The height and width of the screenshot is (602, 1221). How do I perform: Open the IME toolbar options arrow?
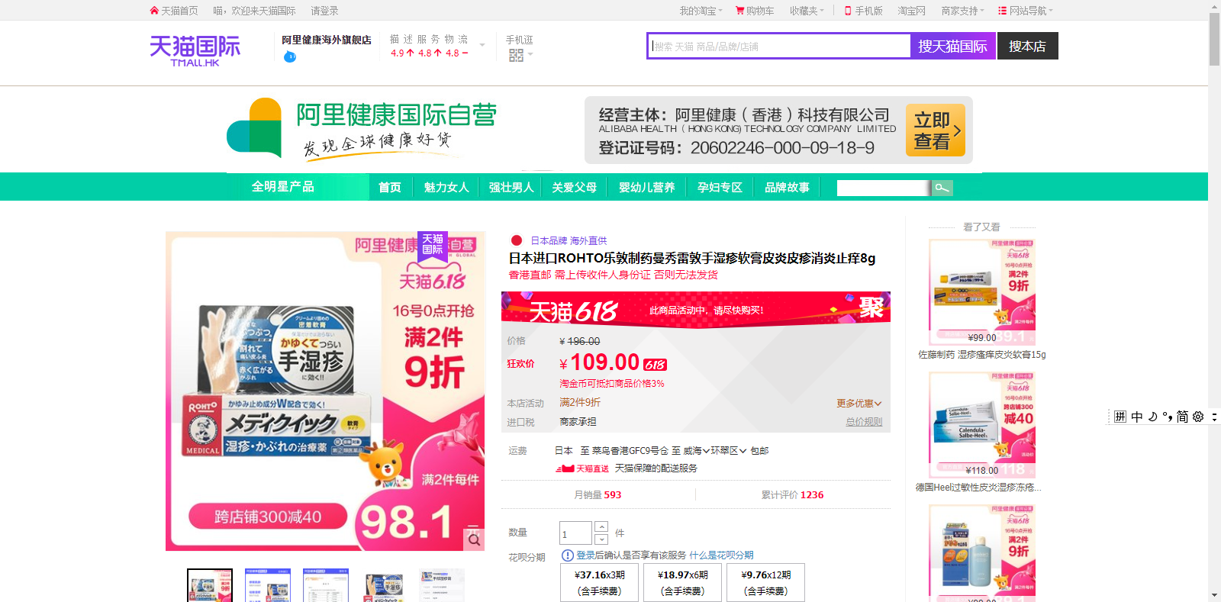(1214, 417)
